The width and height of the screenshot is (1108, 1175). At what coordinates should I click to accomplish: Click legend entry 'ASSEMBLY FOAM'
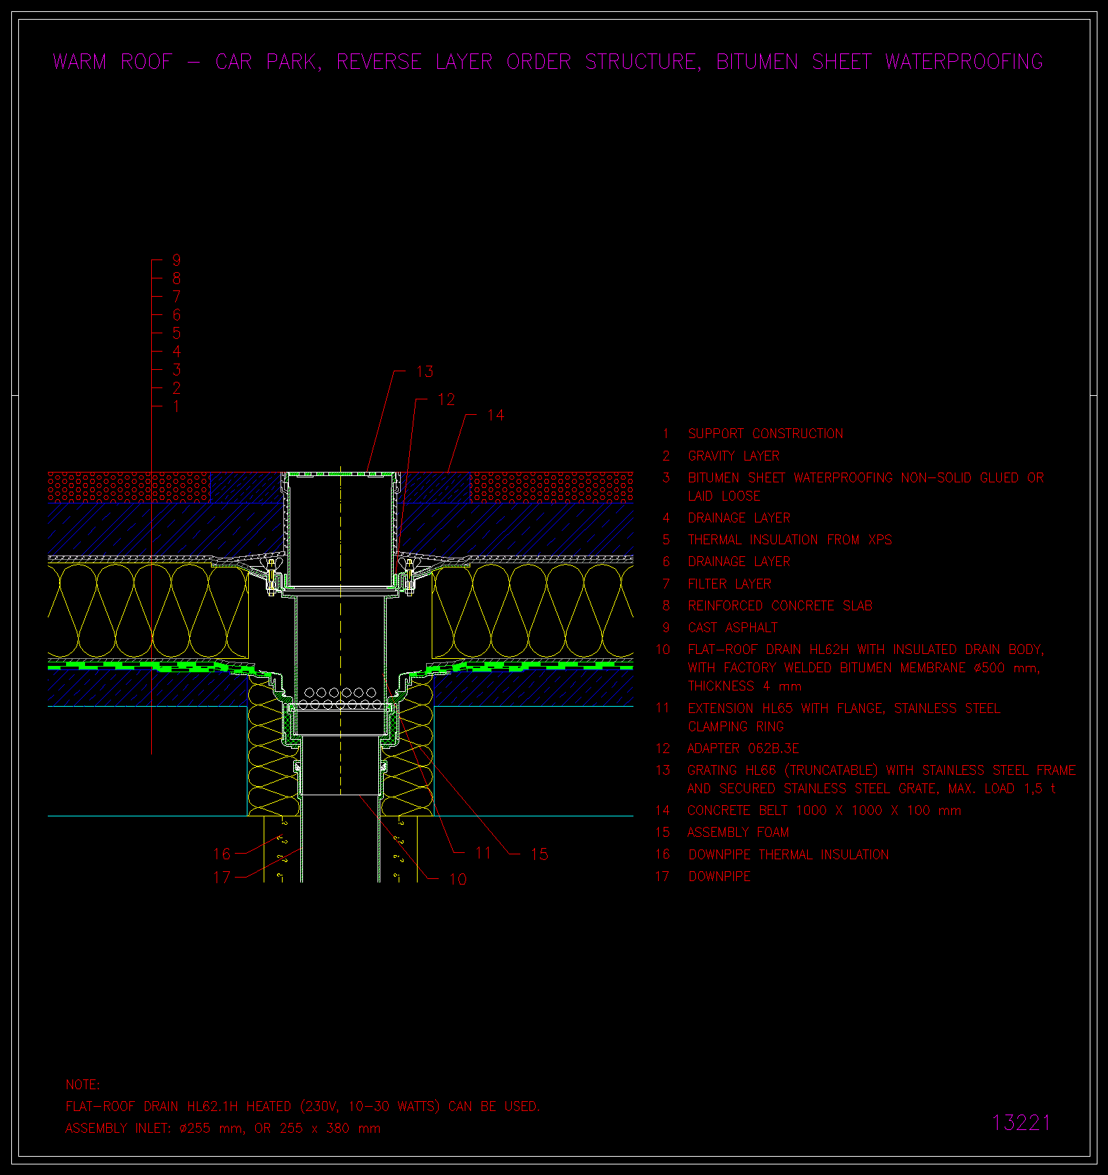[x=738, y=832]
